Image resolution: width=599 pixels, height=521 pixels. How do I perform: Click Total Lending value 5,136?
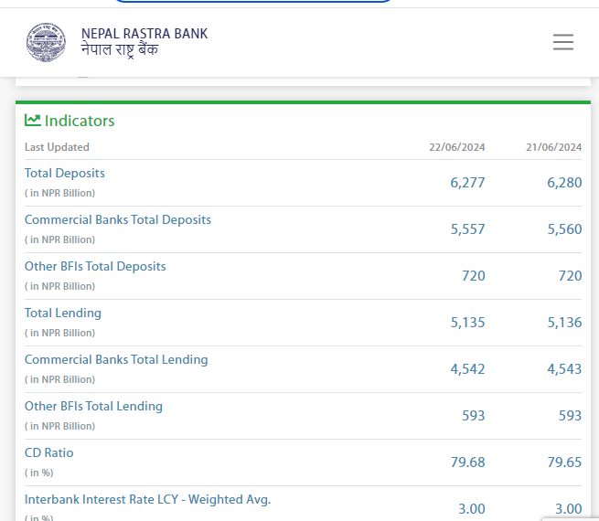pos(564,322)
